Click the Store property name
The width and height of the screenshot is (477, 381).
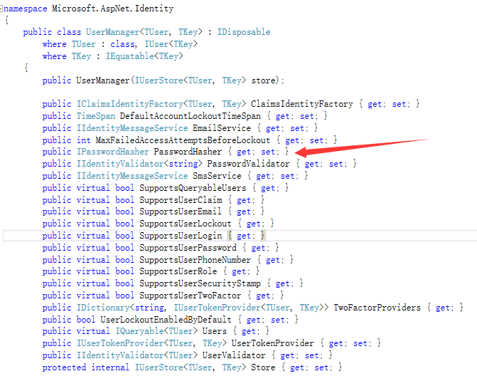tap(263, 367)
